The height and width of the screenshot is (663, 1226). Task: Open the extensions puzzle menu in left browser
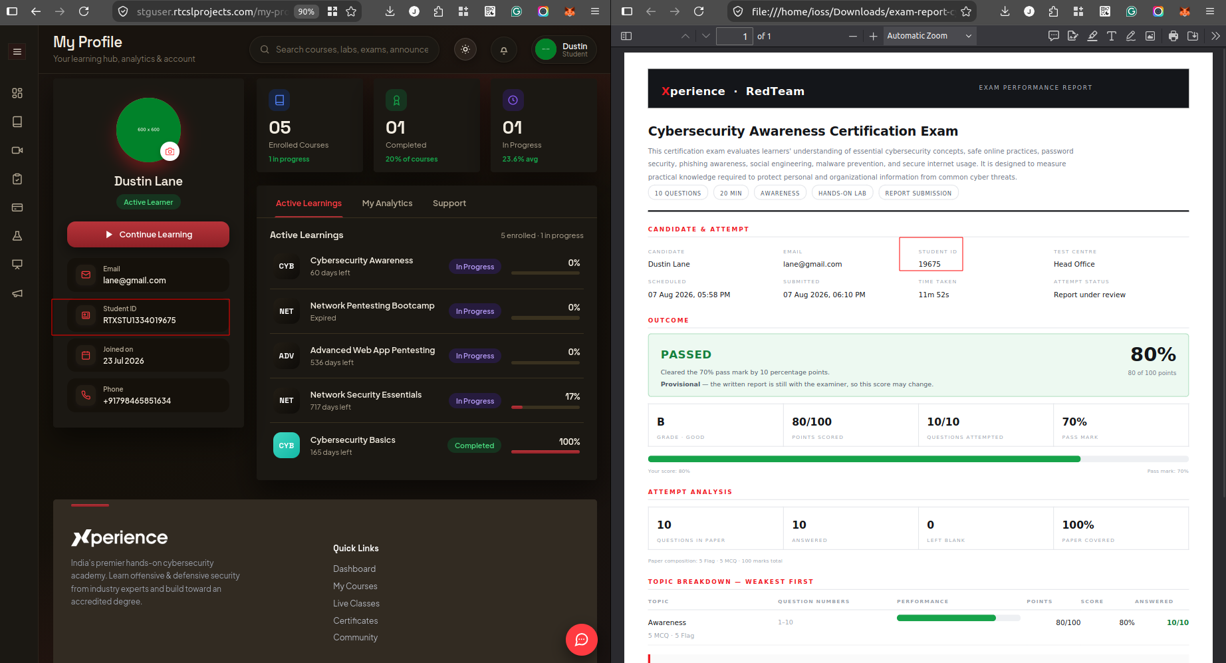click(438, 11)
